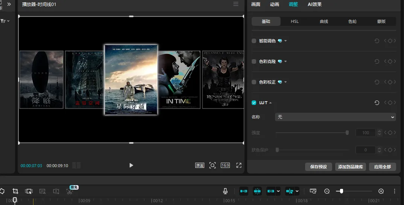Click the 应用全部 button

382,167
